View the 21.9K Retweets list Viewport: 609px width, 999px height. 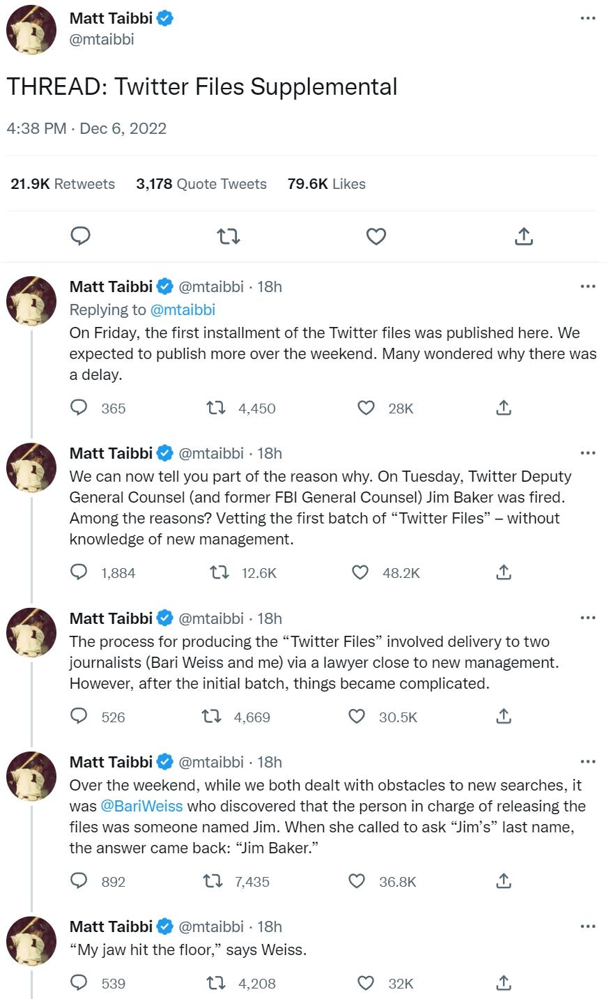point(62,183)
